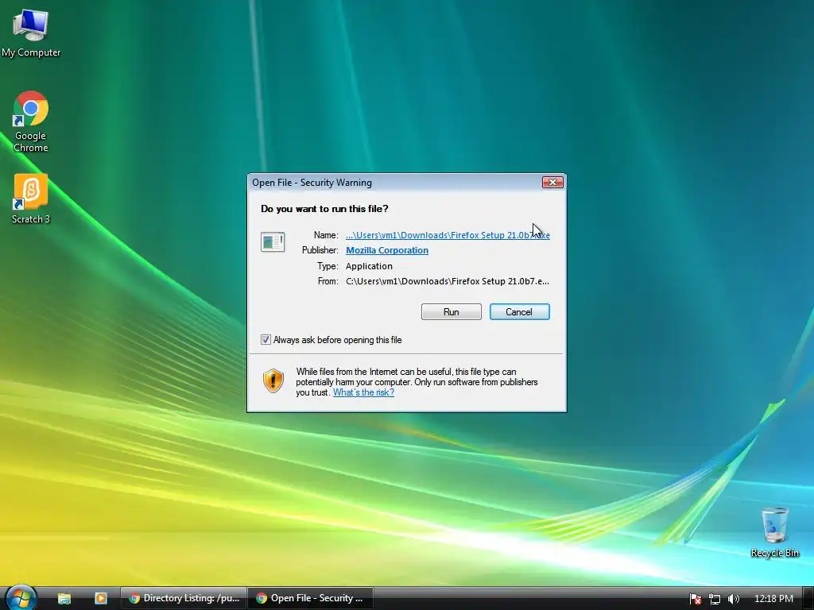Click the Run button
Viewport: 814px width, 610px height.
[452, 311]
